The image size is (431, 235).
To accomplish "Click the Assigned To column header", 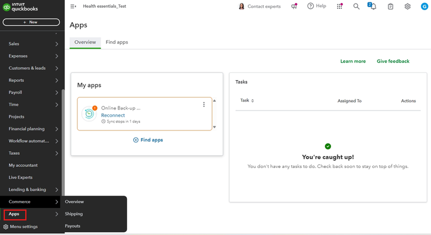I will (350, 100).
